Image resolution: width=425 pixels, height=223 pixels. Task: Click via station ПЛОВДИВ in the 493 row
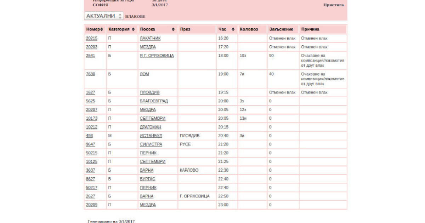[x=189, y=136]
